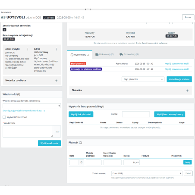Click Razem 21,30 PLN total badge

click(x=172, y=36)
